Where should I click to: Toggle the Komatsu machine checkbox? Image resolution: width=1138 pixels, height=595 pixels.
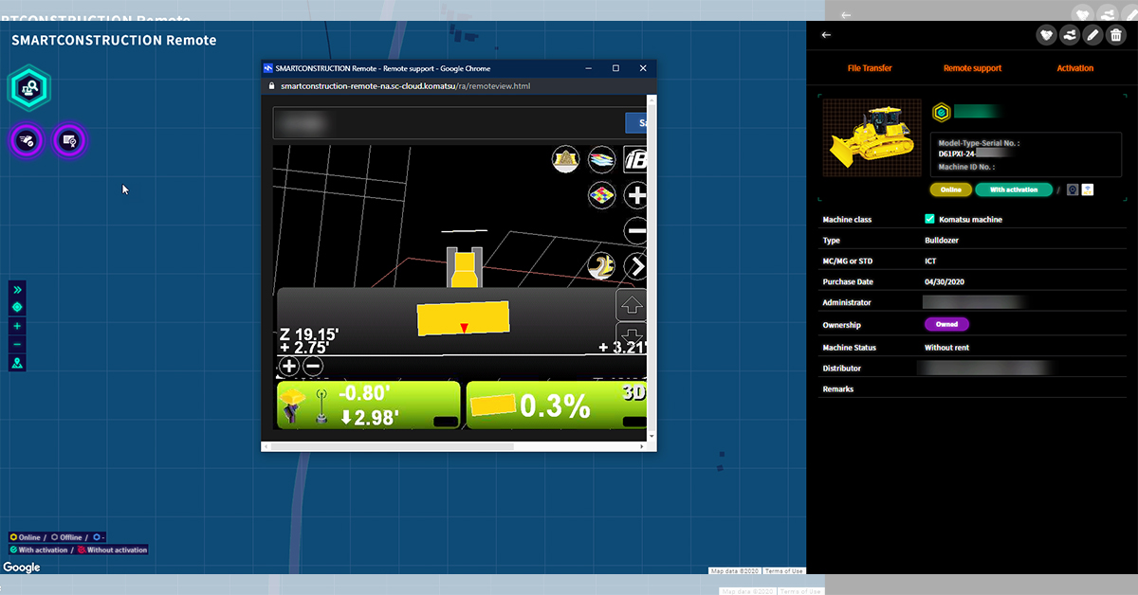[x=929, y=219]
